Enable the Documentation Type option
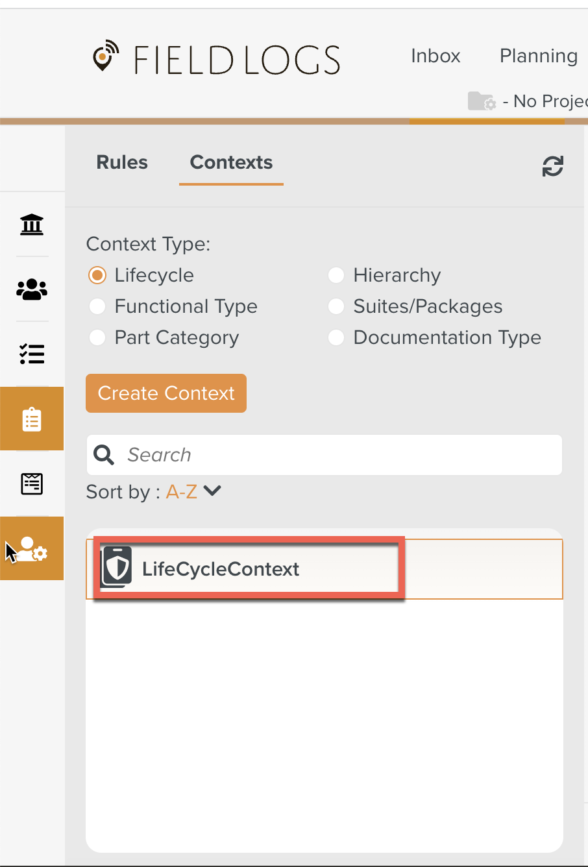 336,337
